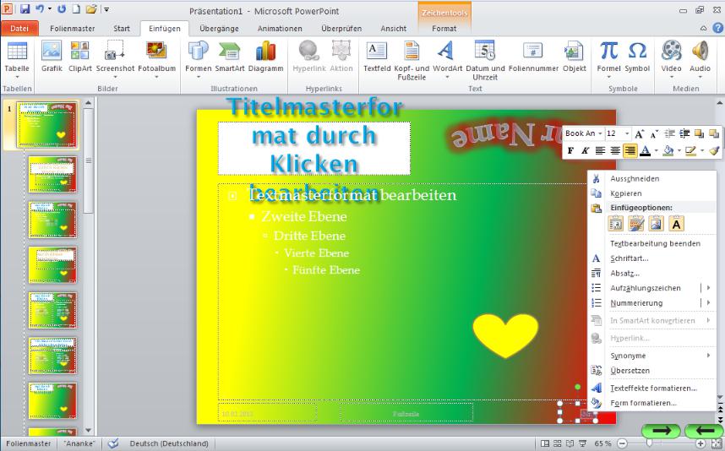Toggle the highlighted justify alignment button
The height and width of the screenshot is (451, 725).
coord(630,151)
